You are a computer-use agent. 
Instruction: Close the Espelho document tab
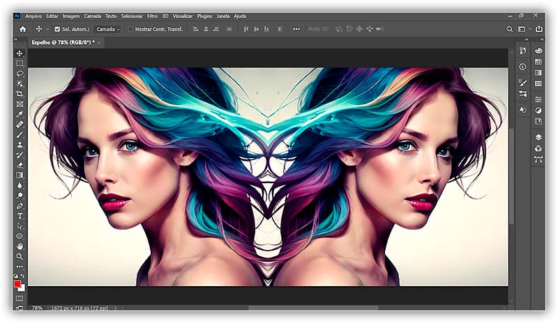99,42
